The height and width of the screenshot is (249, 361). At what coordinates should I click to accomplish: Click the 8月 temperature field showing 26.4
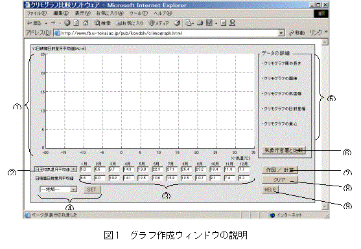point(186,169)
